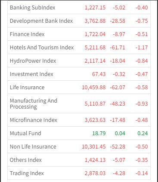This screenshot has height=182, width=158.
Task: Click the Microfinance Index name
Action: click(34, 120)
